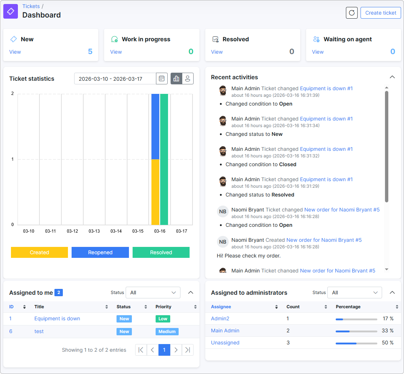Click the green Resolved bar on 03-16

coord(164,159)
